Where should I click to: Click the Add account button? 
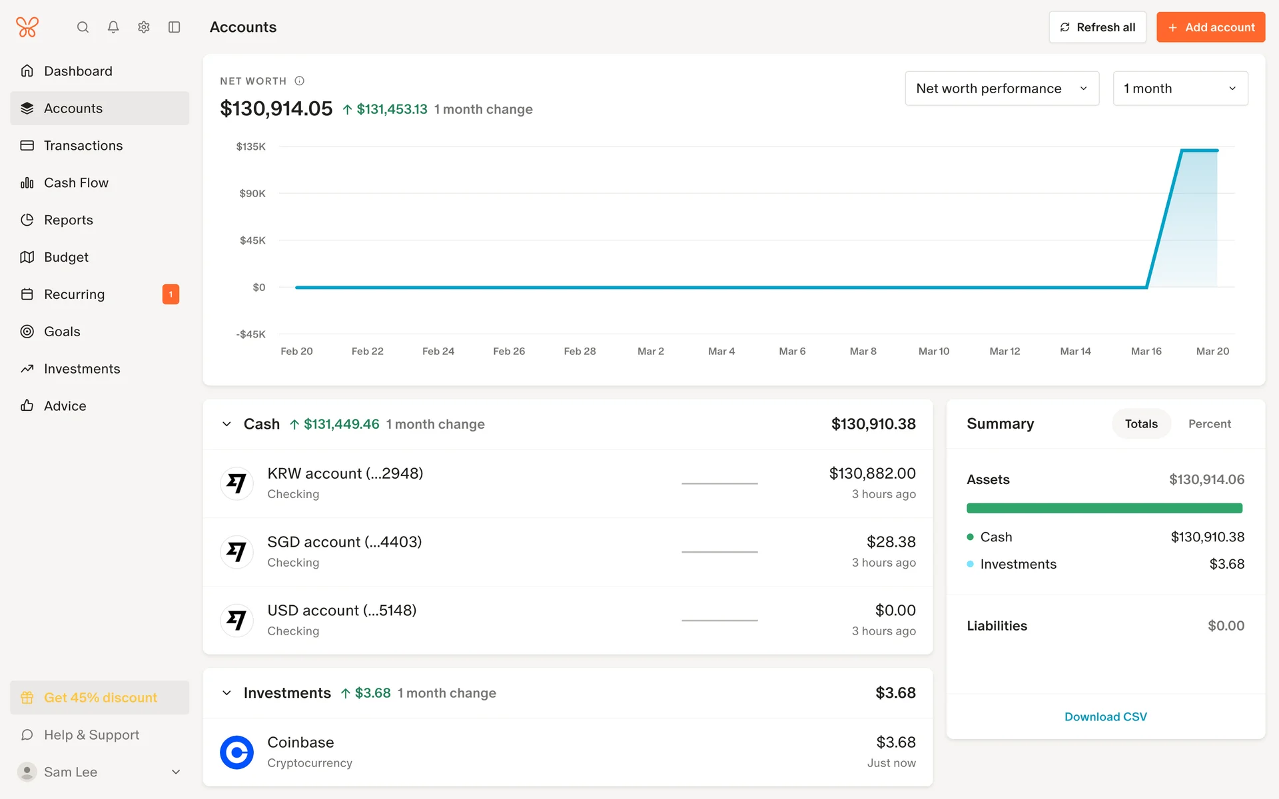click(x=1210, y=27)
